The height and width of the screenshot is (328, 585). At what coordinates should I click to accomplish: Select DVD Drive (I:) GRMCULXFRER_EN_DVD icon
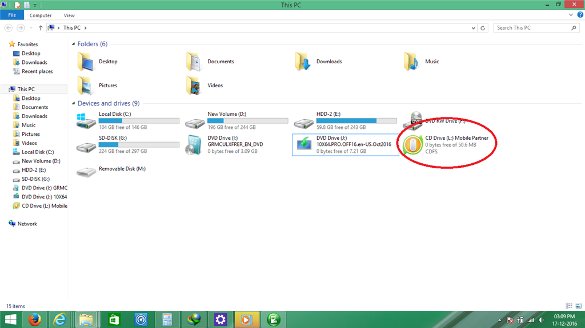[x=194, y=145]
